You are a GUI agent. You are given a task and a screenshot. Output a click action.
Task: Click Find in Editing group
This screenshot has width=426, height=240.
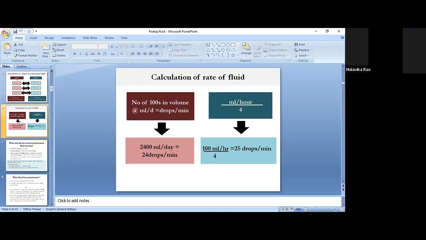pos(299,44)
